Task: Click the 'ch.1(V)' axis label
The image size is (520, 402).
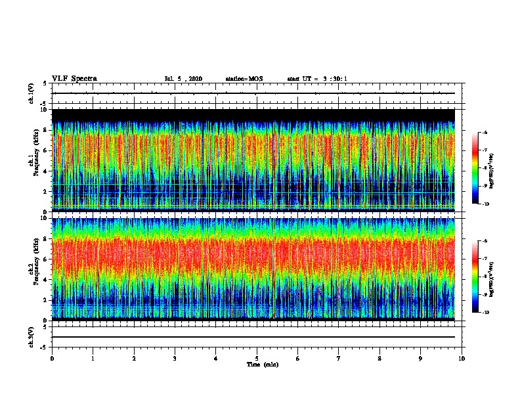Action: [x=32, y=93]
